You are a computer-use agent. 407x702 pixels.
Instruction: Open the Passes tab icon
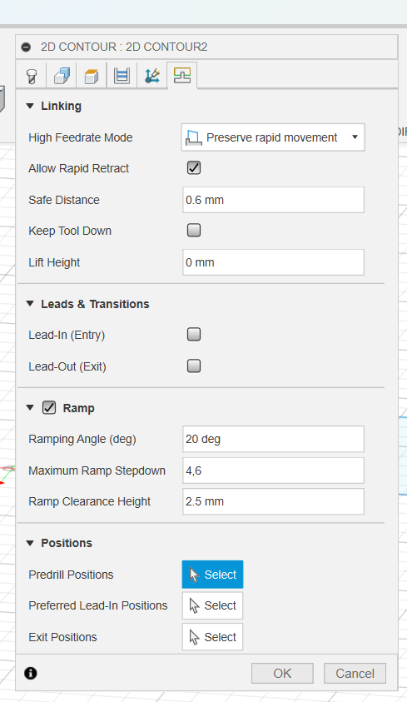point(152,76)
